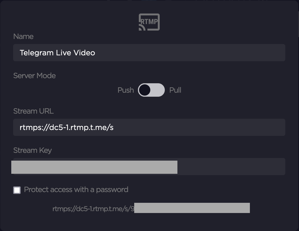Click the hidden key in bottom URL preview

click(x=192, y=208)
